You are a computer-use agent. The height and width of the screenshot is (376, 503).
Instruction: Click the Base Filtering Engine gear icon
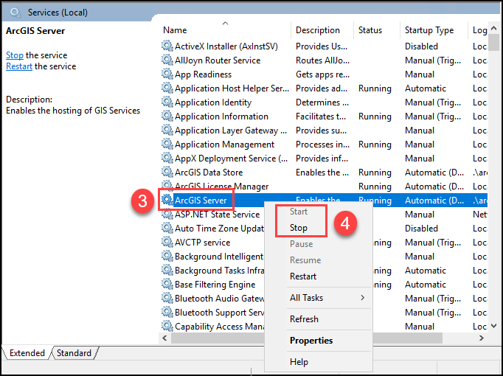coord(167,284)
